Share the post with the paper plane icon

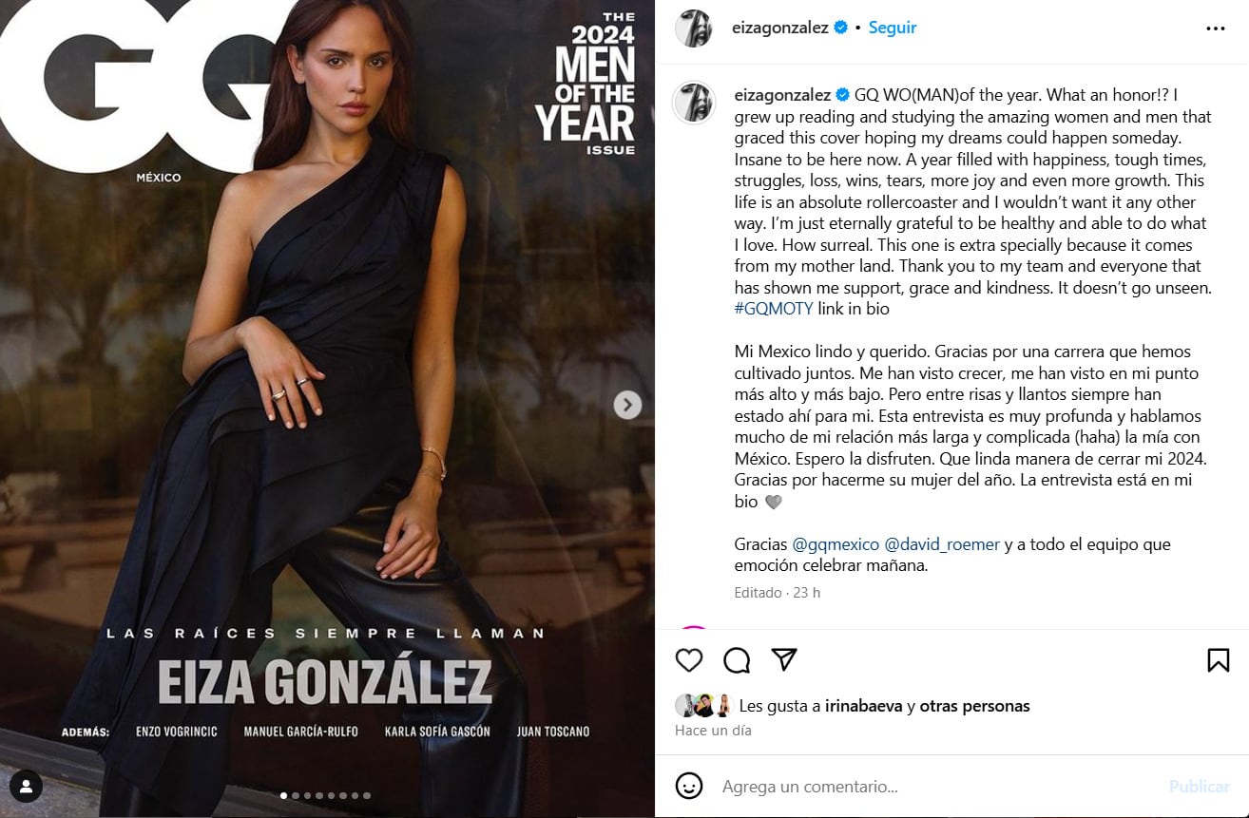(784, 659)
